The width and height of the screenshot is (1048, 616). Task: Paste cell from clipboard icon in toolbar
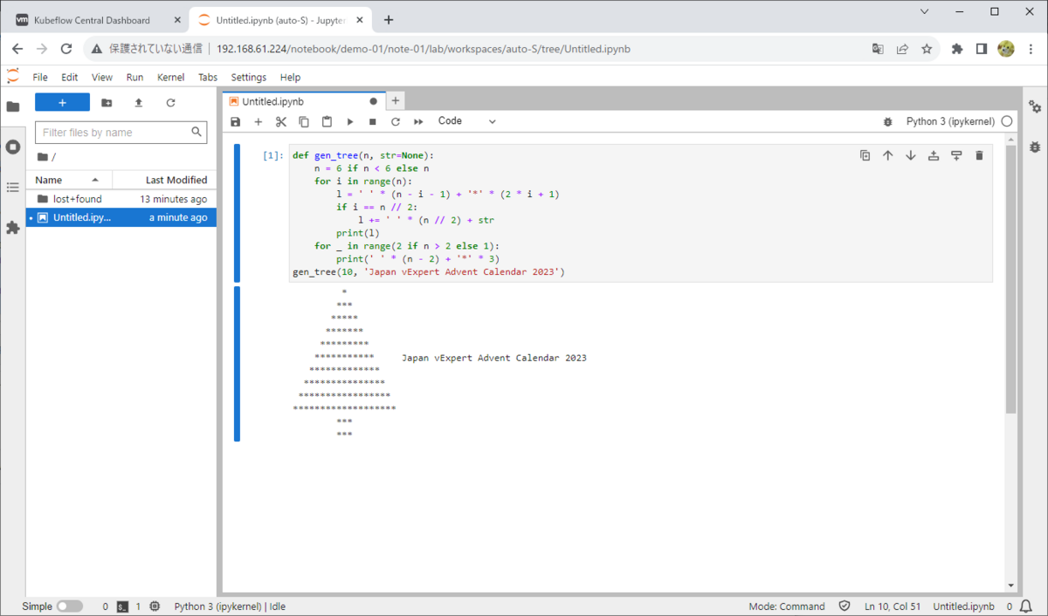[327, 122]
